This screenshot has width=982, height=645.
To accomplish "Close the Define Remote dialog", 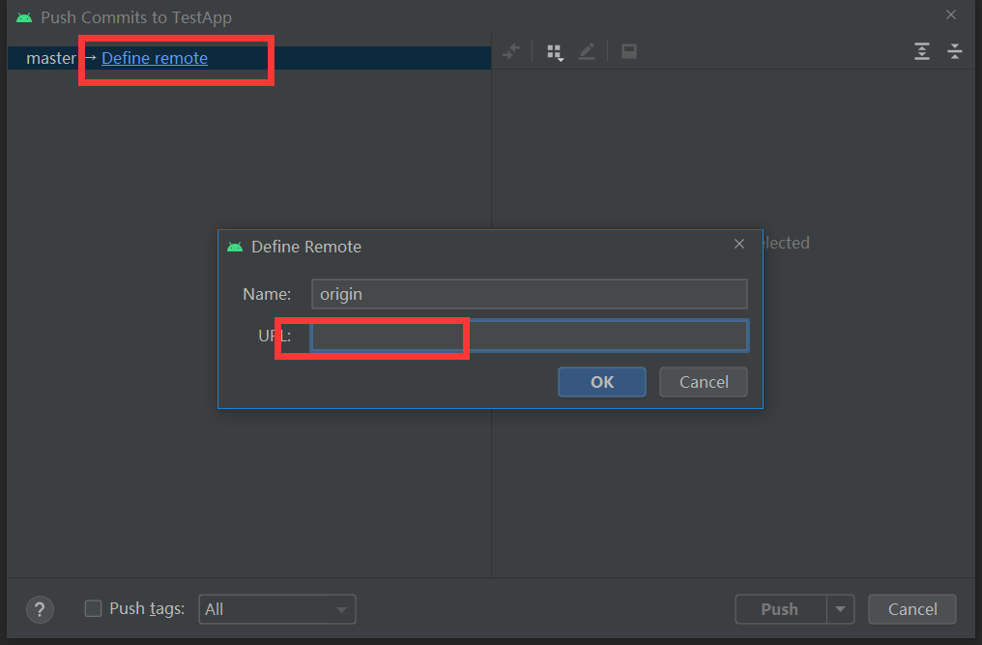I will coord(739,244).
